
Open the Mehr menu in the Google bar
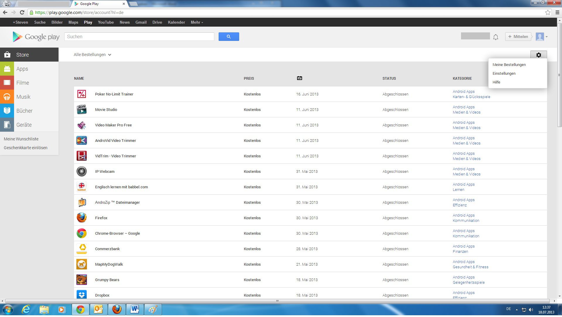[197, 22]
